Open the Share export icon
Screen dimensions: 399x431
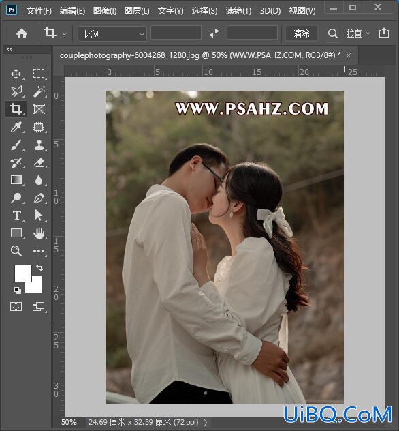(x=383, y=33)
